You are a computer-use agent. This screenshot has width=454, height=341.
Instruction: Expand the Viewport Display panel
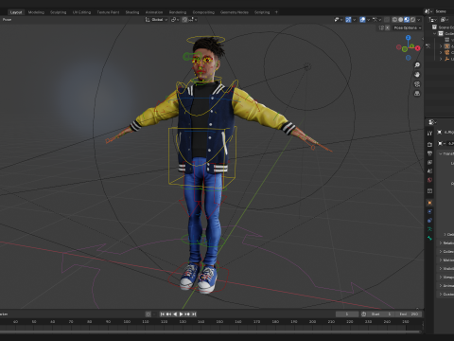click(x=445, y=277)
